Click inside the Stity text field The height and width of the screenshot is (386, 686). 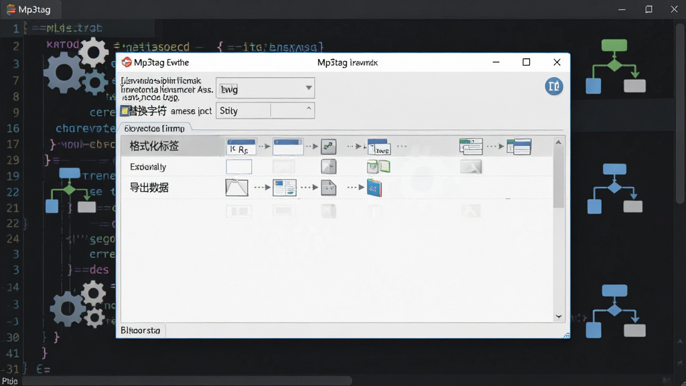click(x=244, y=111)
